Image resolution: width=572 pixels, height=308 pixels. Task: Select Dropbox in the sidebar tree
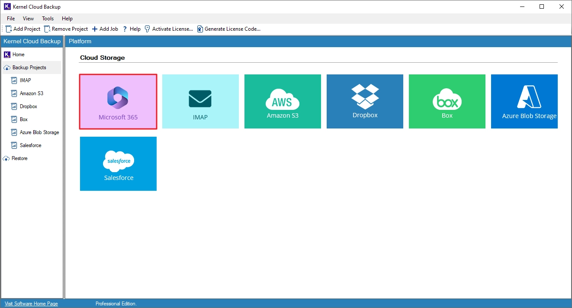click(24, 106)
